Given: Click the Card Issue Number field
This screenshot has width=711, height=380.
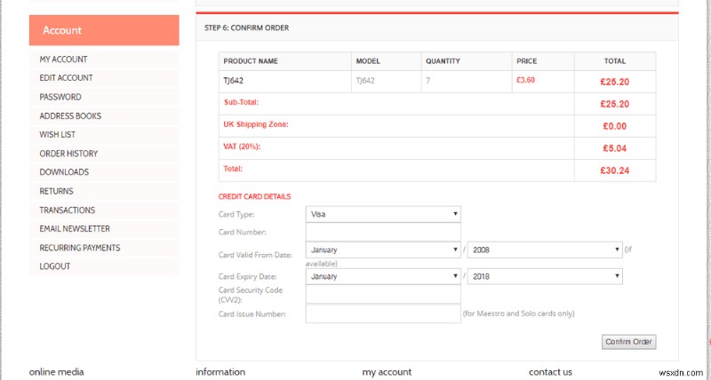Looking at the screenshot, I should click(383, 313).
